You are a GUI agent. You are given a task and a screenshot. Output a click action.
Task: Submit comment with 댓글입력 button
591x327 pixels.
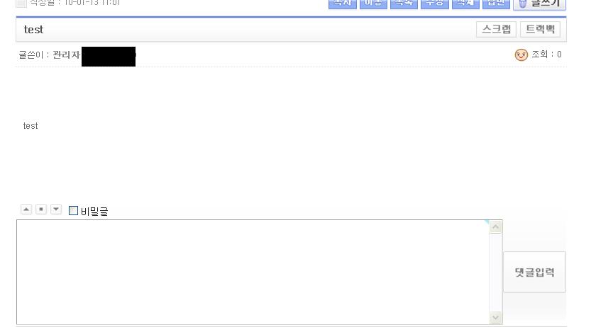534,272
